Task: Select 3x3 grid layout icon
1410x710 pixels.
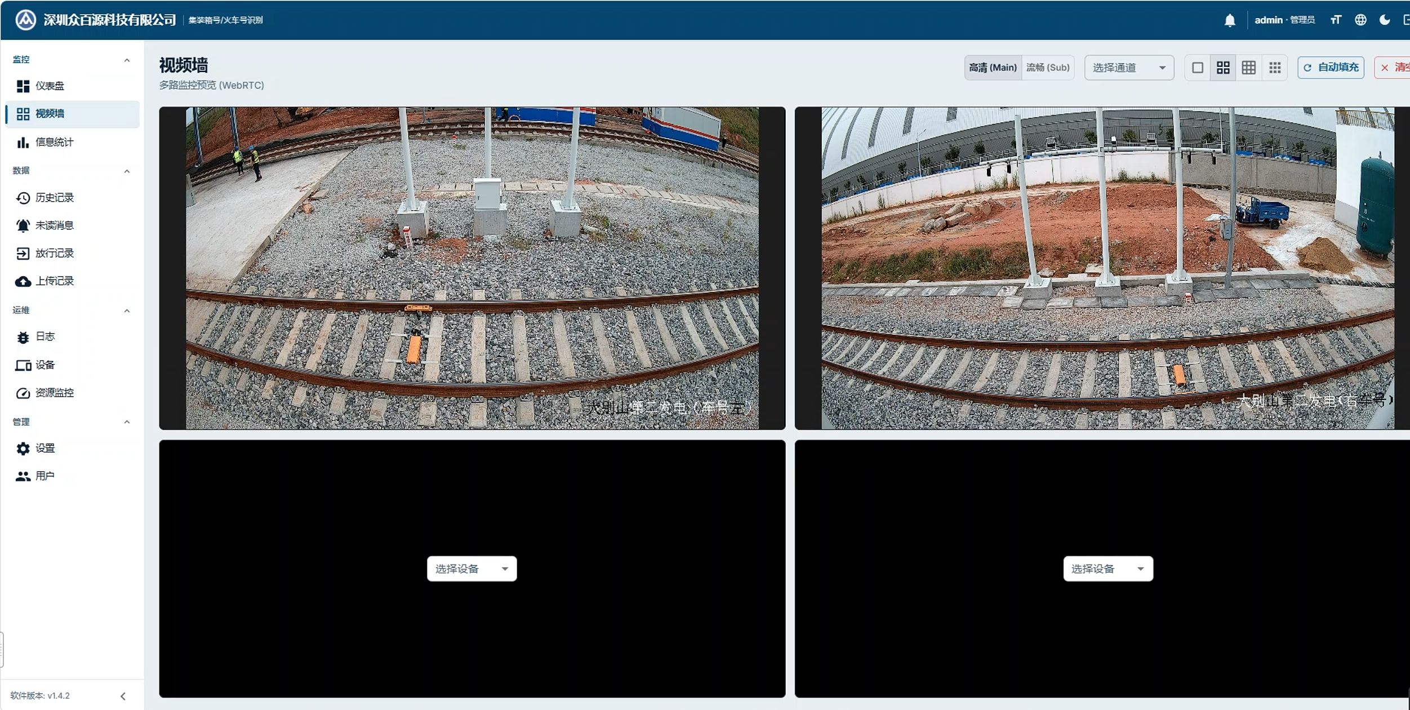Action: 1249,68
